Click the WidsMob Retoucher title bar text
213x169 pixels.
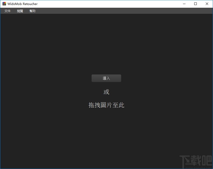point(22,4)
